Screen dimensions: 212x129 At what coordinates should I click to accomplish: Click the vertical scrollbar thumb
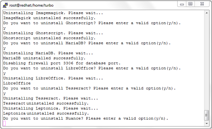[x=207, y=115]
